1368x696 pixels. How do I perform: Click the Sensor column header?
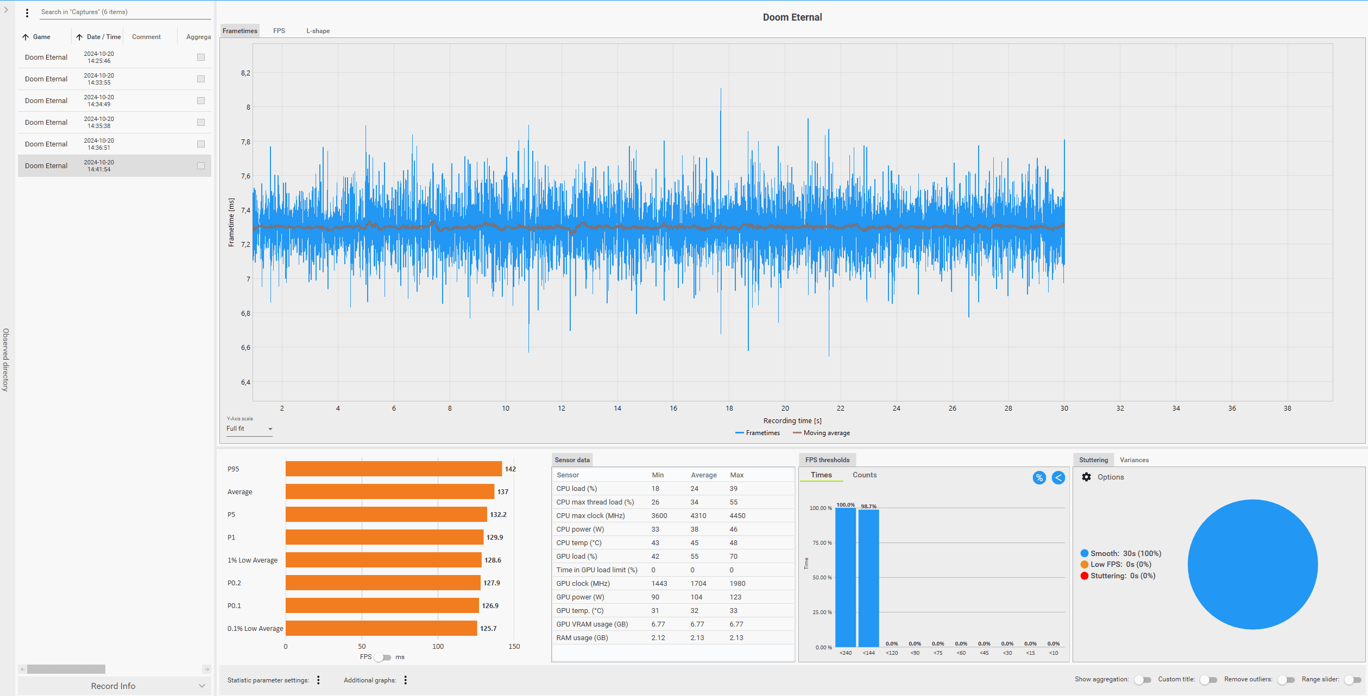tap(568, 475)
